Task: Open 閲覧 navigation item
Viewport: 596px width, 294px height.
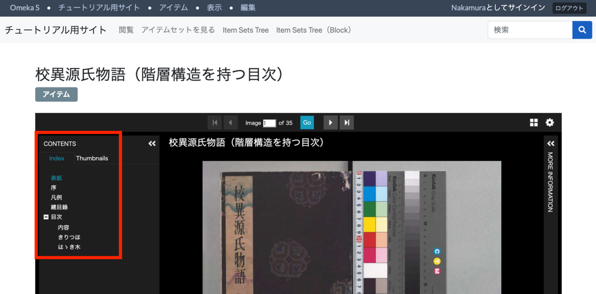Action: pyautogui.click(x=126, y=30)
